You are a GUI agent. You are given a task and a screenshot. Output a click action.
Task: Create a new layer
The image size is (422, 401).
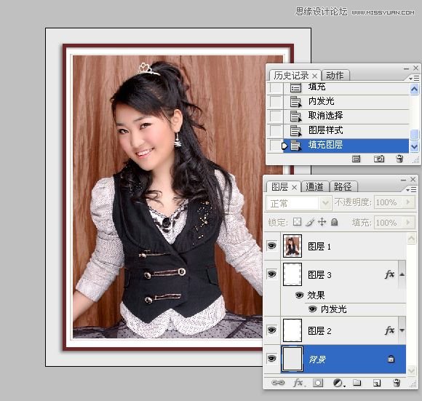coord(376,383)
